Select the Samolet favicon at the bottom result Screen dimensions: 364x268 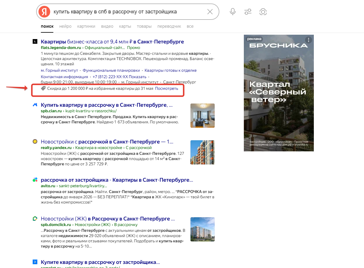tap(35, 262)
